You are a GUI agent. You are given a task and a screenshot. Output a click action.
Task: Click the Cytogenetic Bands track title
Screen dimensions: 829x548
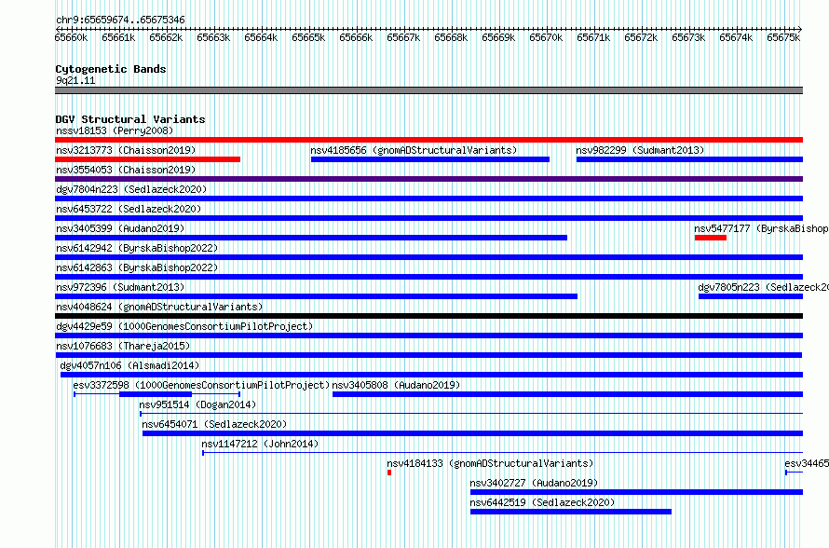point(111,69)
